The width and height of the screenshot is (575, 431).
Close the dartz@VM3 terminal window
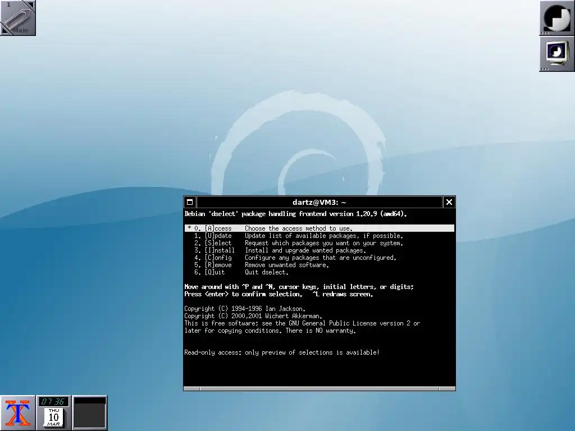coord(449,202)
